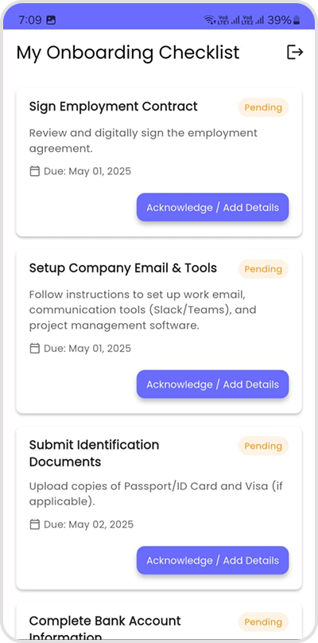
Task: Tap the image notification icon beside clock
Action: tap(51, 20)
